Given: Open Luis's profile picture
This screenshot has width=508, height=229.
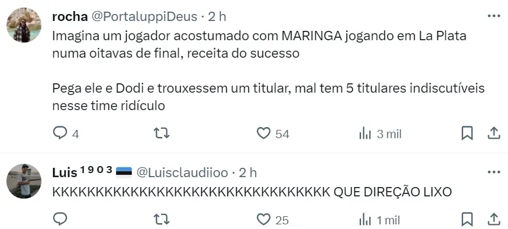Looking at the screenshot, I should click(24, 181).
